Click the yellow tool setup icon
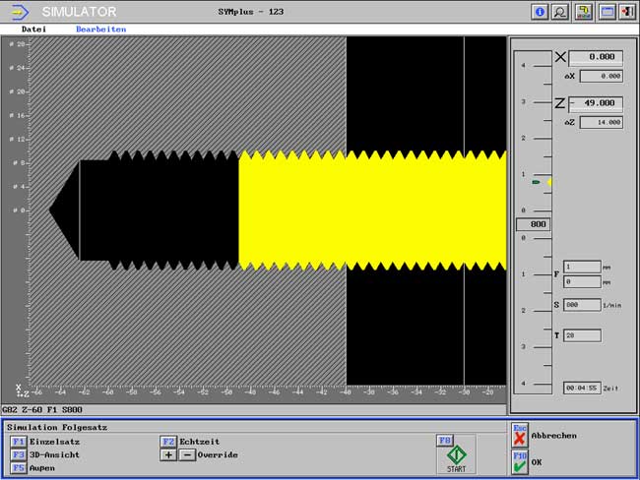The width and height of the screenshot is (640, 480). coord(584,12)
